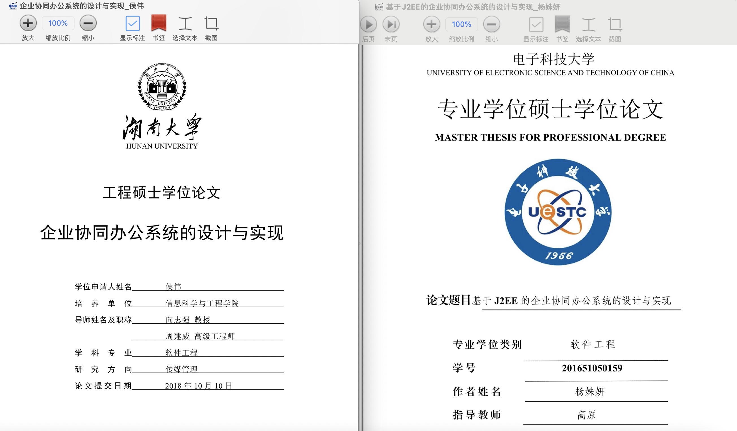
Task: Click the left window title 企业协同办公系统的设计与实现_侯伟
Action: coord(82,6)
